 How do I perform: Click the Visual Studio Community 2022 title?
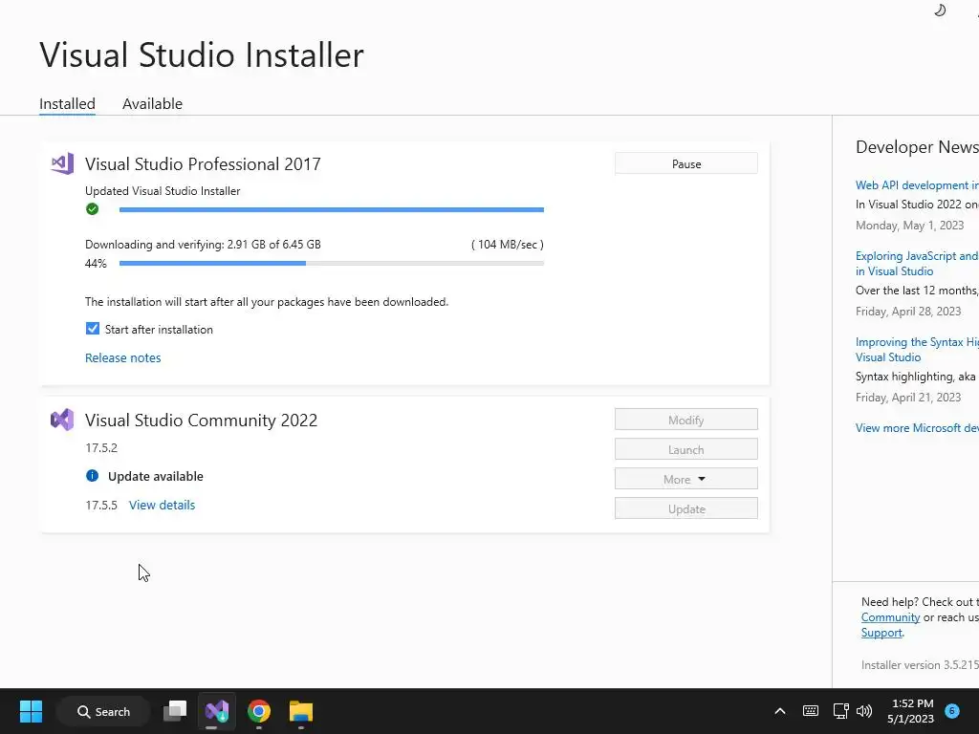tap(201, 421)
